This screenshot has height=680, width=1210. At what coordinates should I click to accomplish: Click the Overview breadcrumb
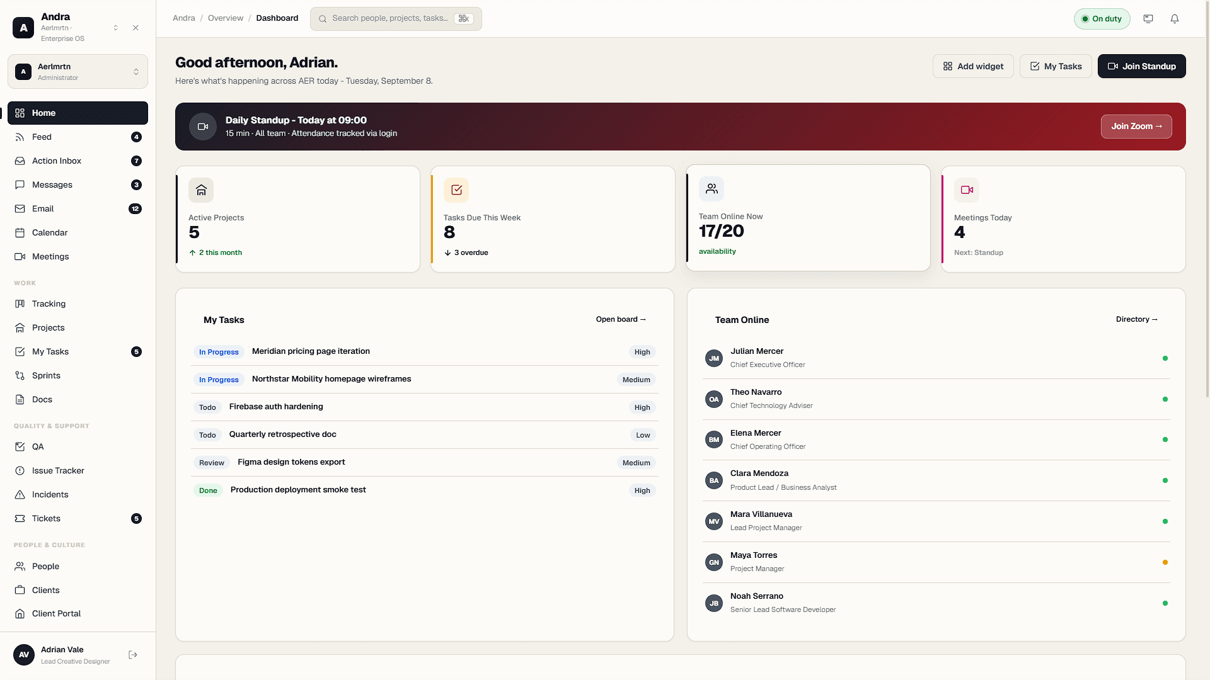click(226, 18)
